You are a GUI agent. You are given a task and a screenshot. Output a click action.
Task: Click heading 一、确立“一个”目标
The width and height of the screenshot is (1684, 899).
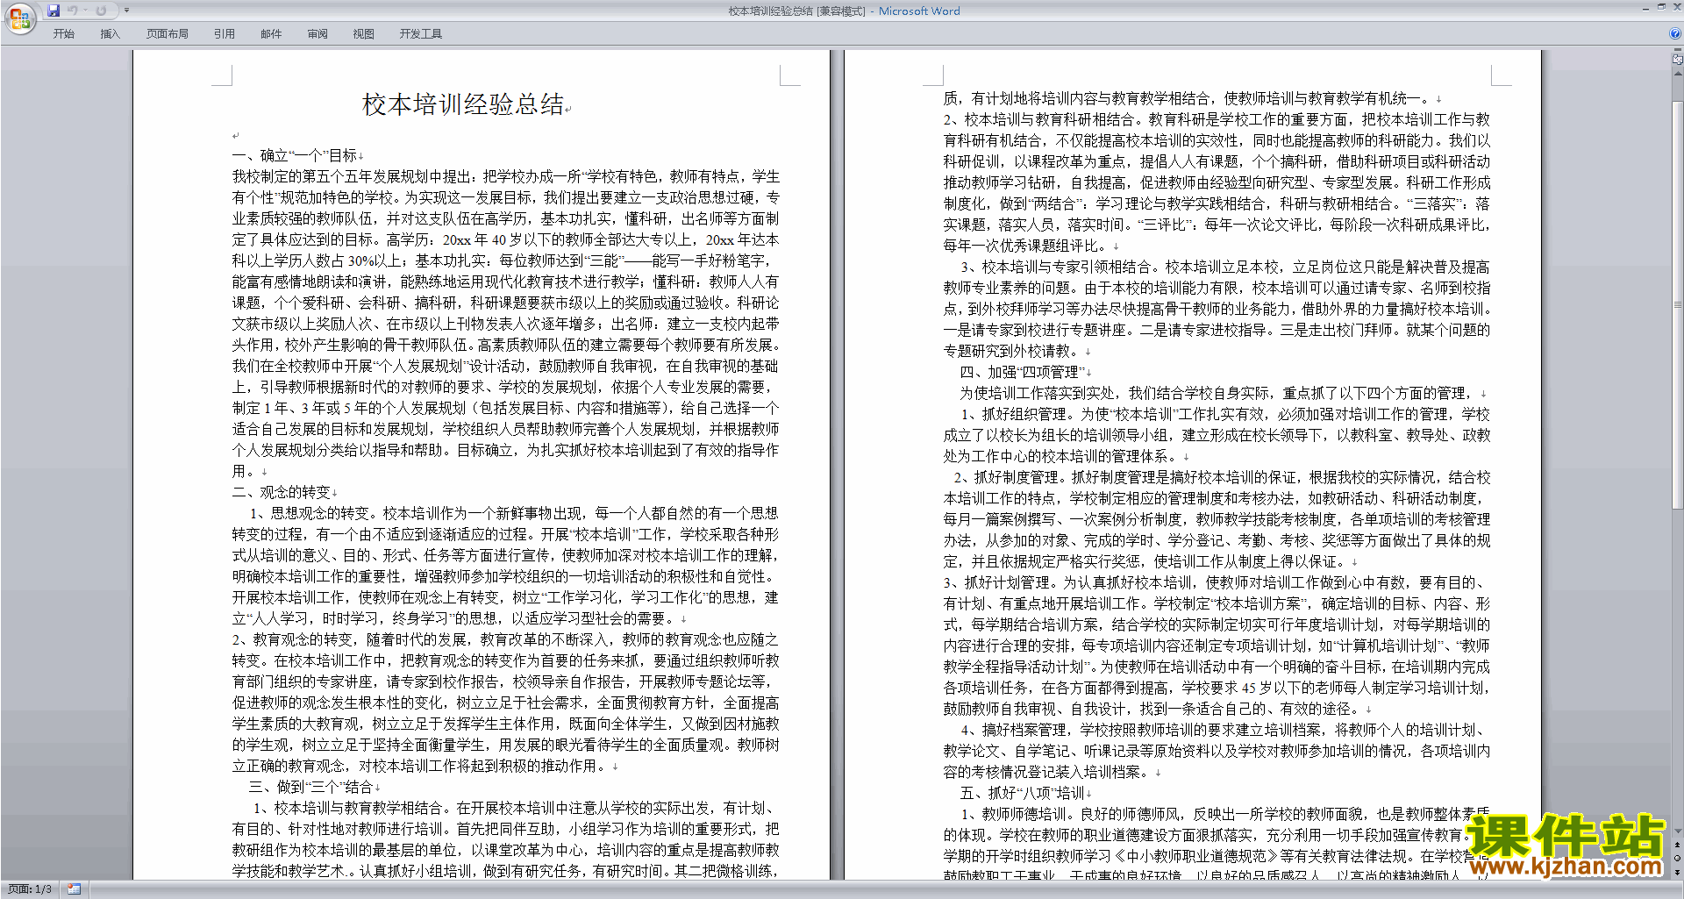pyautogui.click(x=295, y=155)
